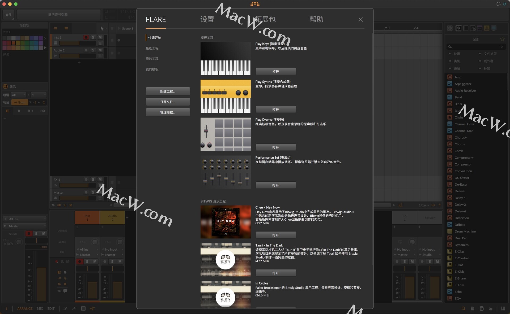The width and height of the screenshot is (510, 314).
Task: Click the Drum Machine device icon in browser
Action: (450, 231)
